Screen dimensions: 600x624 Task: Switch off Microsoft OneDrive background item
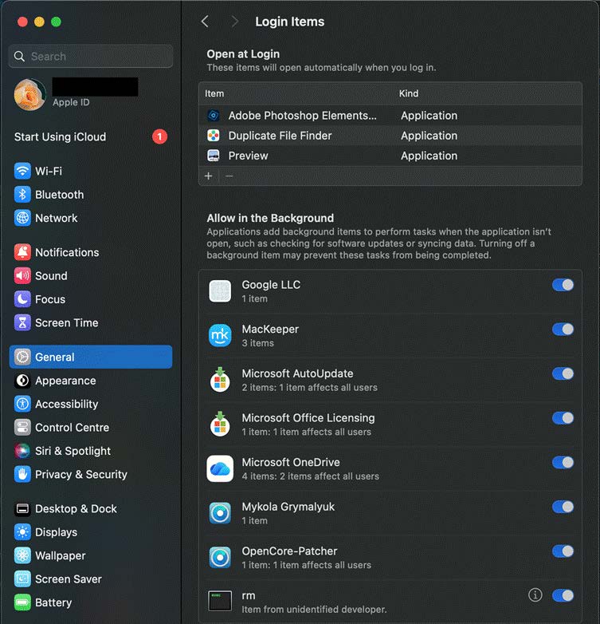563,463
